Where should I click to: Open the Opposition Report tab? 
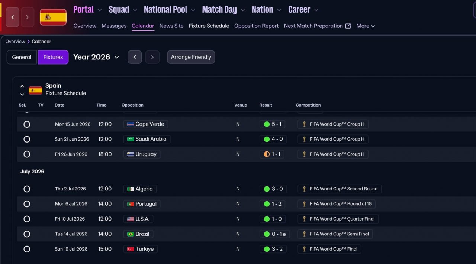point(257,26)
